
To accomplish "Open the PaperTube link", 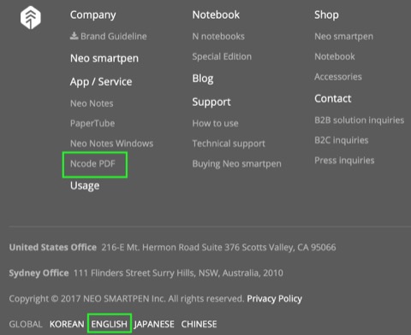I will coord(92,123).
